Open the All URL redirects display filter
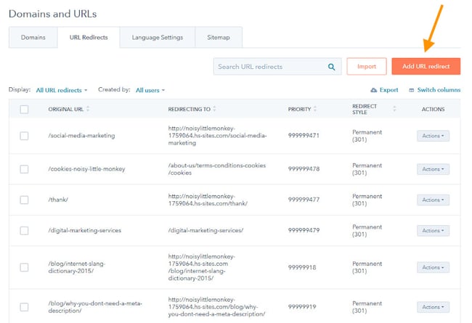The width and height of the screenshot is (472, 323). pos(62,90)
